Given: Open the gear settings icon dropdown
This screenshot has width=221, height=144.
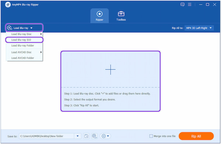Looking at the screenshot, I should tap(105, 136).
